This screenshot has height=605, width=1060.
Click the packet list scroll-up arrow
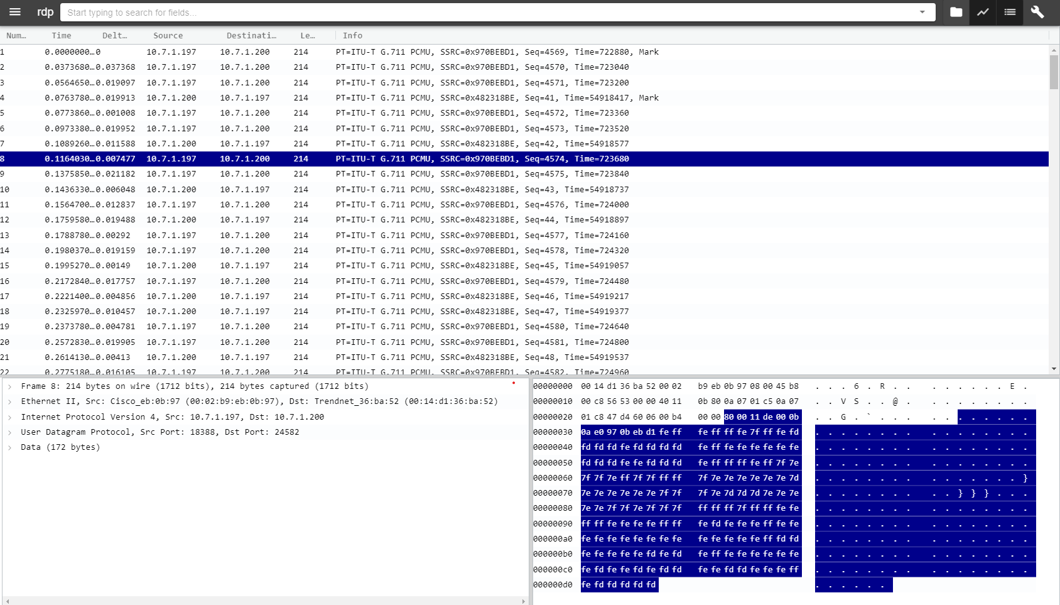[1054, 50]
